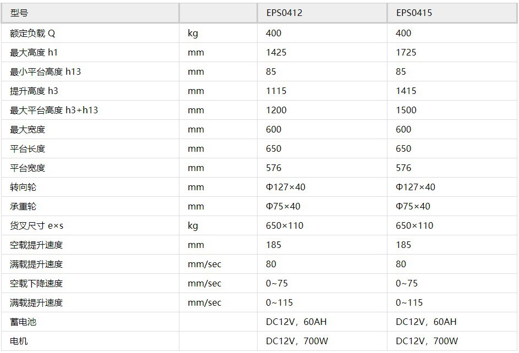Click the 1500 max platform height value
519x353 pixels.
point(406,110)
